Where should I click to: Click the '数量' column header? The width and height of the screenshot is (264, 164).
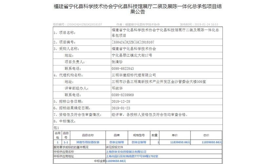tap(154, 135)
